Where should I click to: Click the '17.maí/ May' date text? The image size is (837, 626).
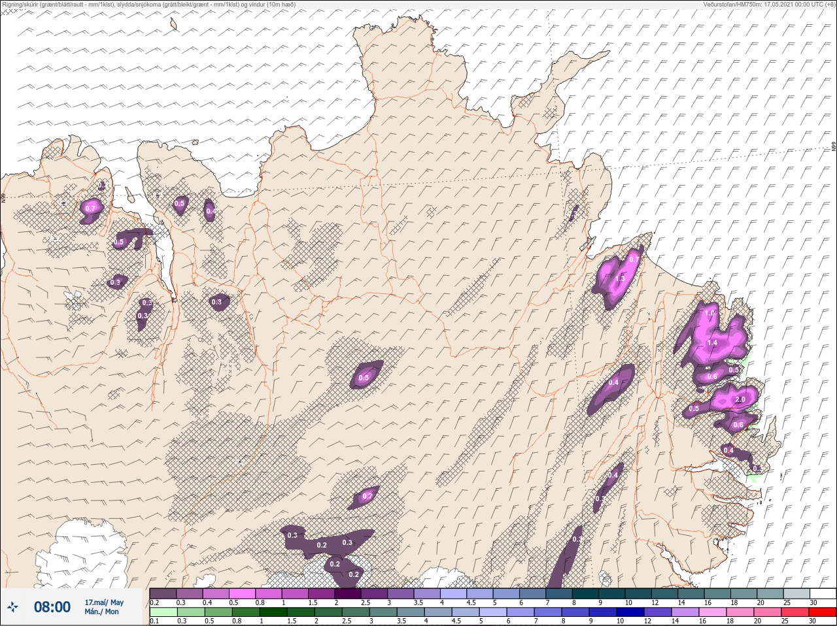(104, 602)
